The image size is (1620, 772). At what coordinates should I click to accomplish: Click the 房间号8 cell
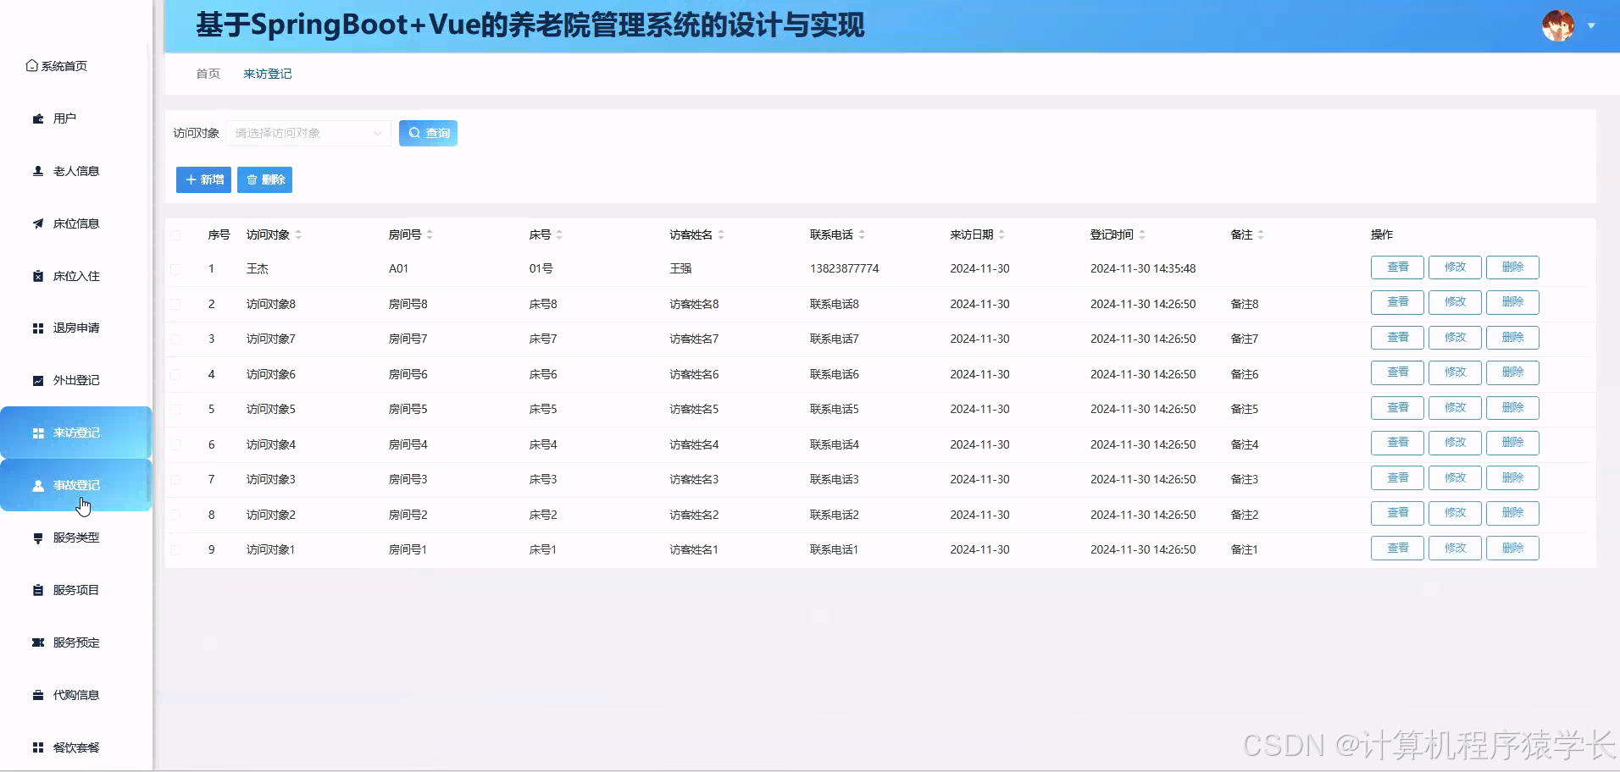point(408,304)
